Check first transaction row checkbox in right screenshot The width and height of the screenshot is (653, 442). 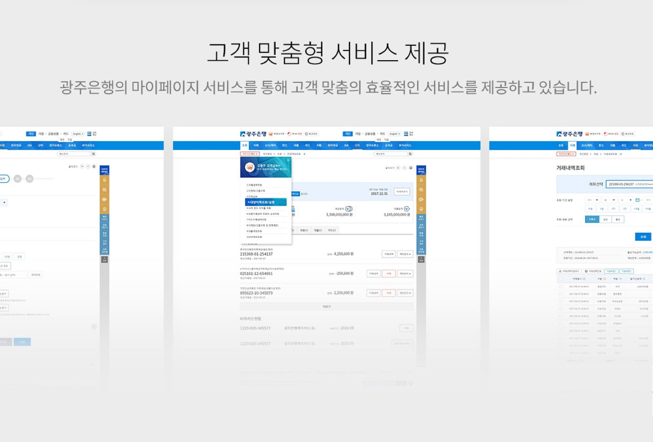pyautogui.click(x=561, y=286)
